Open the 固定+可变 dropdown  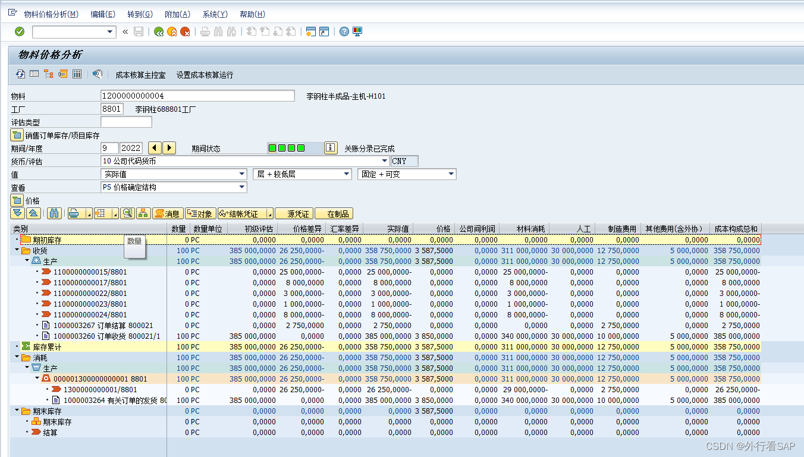[452, 174]
